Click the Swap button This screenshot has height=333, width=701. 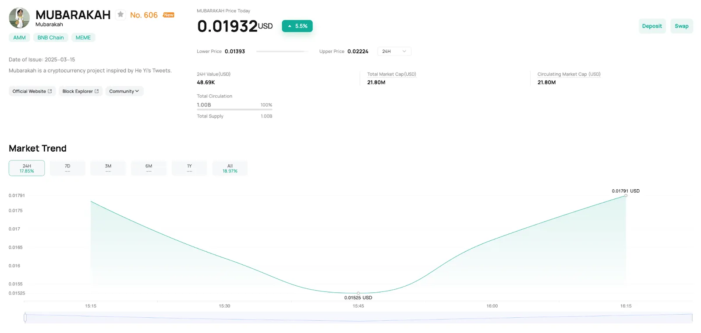[x=682, y=26]
